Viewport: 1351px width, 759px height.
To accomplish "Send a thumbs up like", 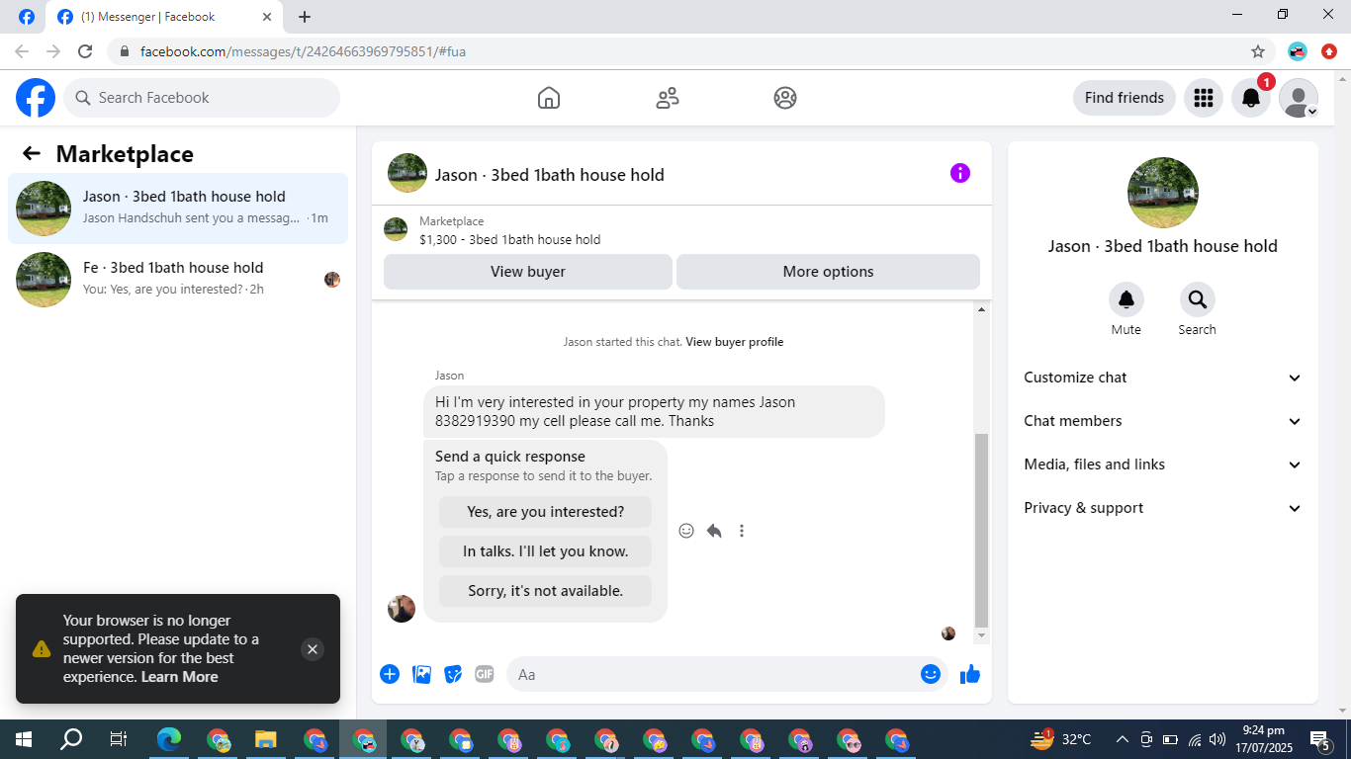I will coord(970,674).
